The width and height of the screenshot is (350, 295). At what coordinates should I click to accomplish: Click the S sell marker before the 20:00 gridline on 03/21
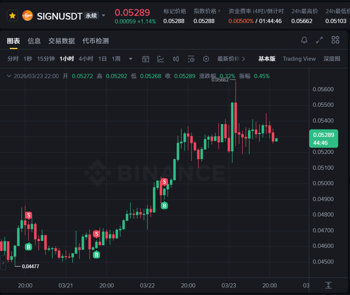[96, 234]
